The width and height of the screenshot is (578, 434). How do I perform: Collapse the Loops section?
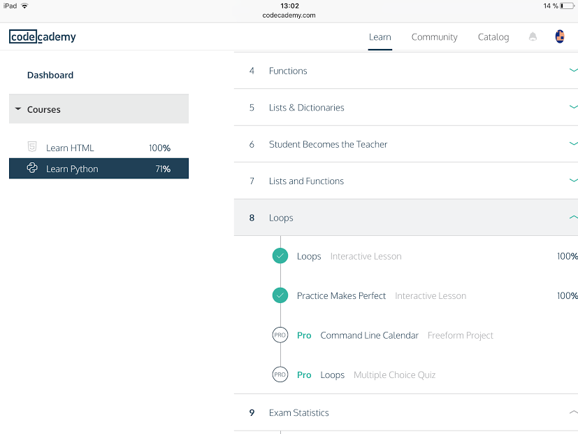(406, 218)
